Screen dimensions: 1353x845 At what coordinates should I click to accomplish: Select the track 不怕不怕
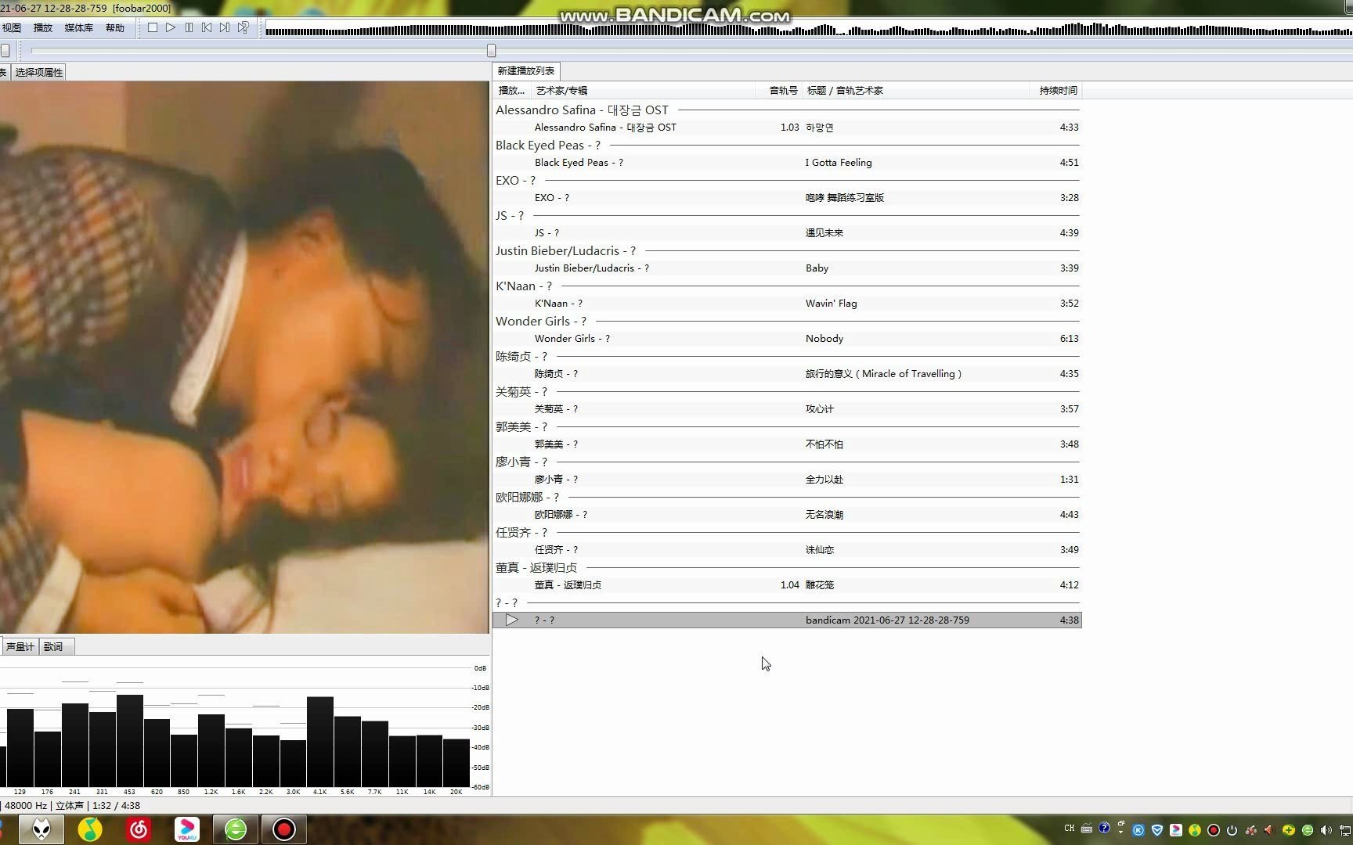pos(787,444)
